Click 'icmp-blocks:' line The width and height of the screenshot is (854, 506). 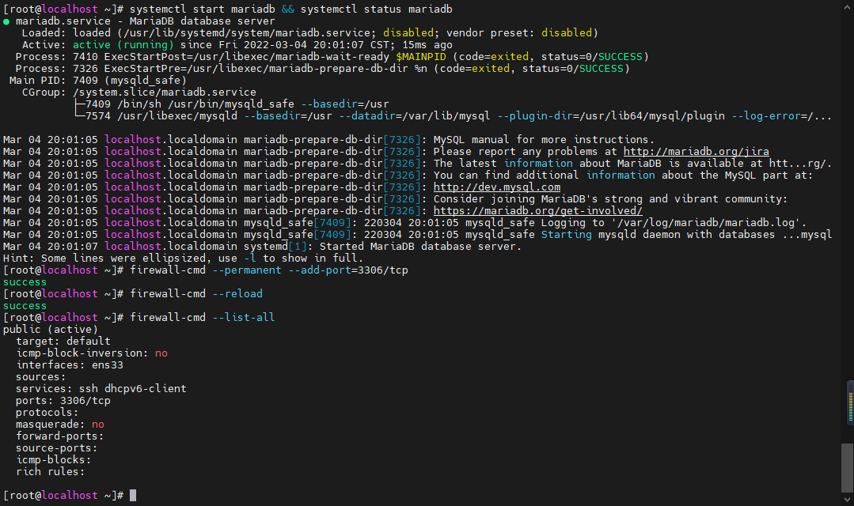click(x=53, y=460)
